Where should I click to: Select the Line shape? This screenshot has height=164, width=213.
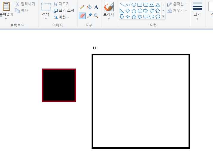click(x=122, y=5)
